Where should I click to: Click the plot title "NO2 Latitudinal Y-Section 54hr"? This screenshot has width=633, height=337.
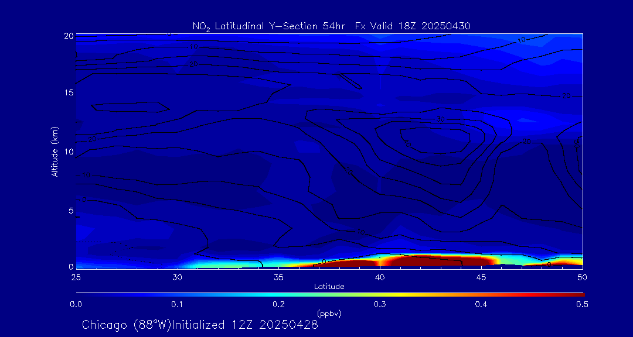coord(269,26)
